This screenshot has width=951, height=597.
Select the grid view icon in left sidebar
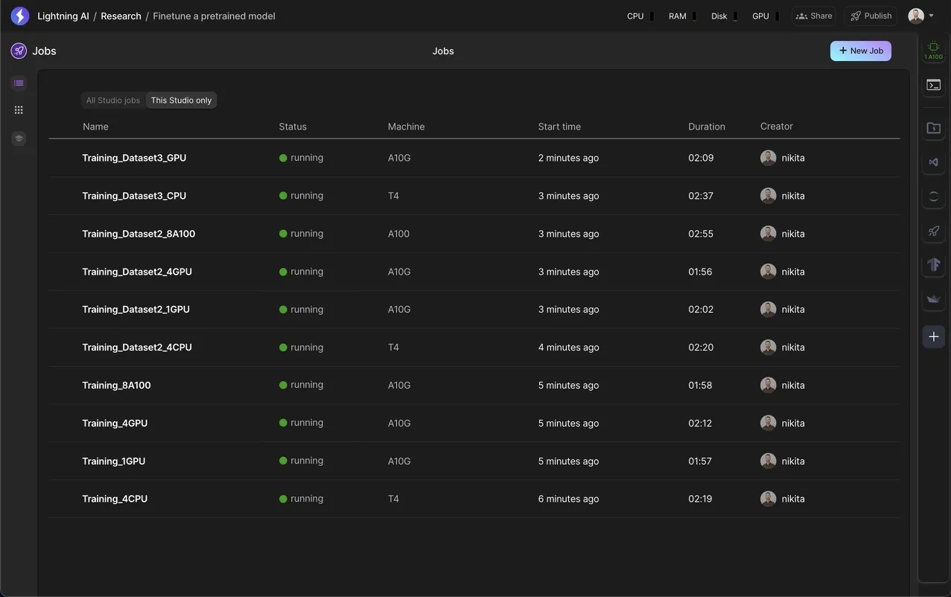(x=19, y=110)
